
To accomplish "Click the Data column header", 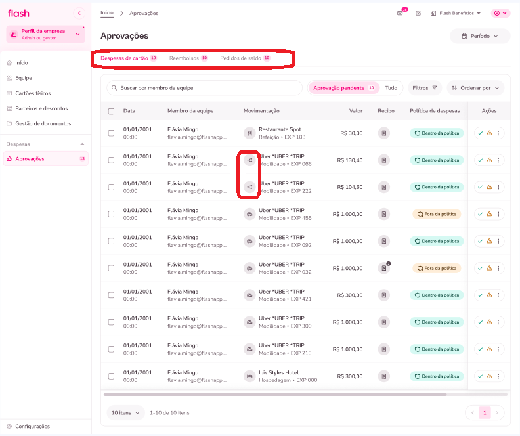I will [x=129, y=111].
